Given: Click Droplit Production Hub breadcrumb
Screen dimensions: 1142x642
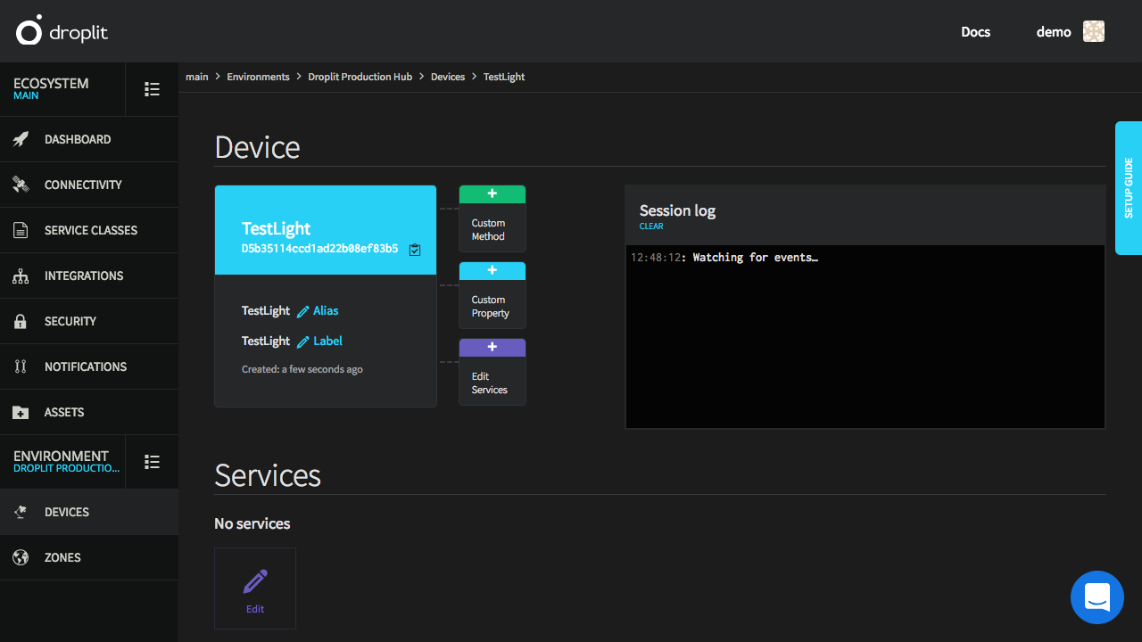Looking at the screenshot, I should 360,77.
